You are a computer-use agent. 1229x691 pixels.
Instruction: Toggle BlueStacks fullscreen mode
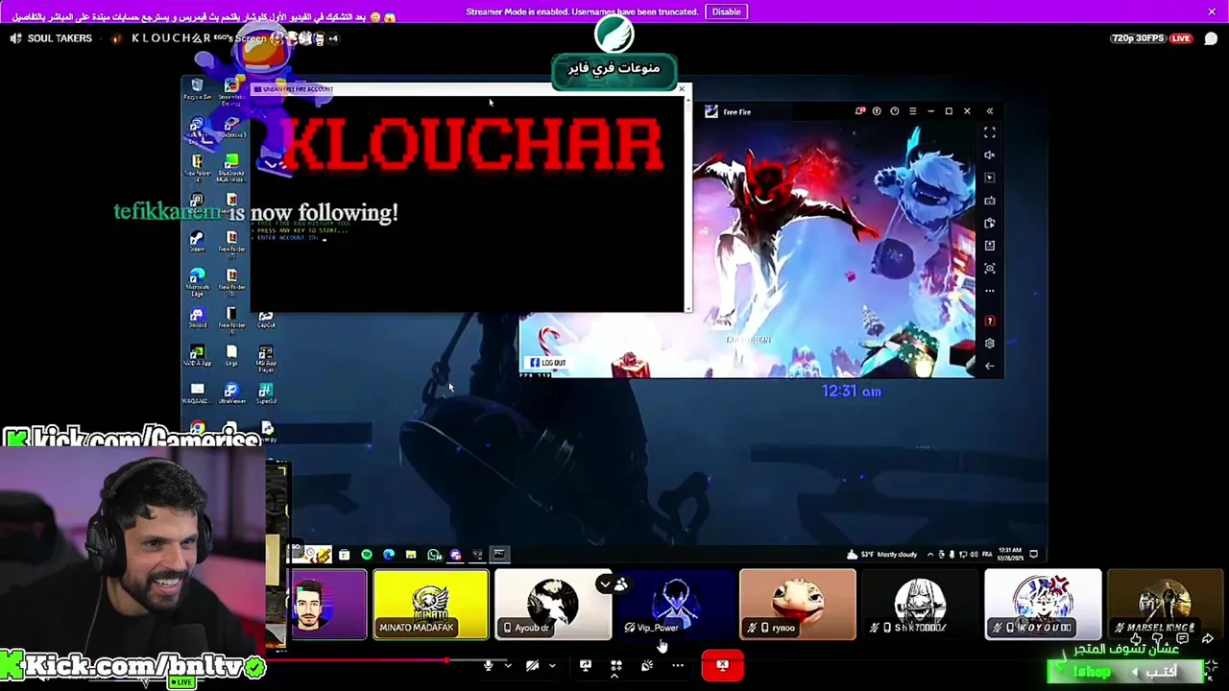click(x=990, y=132)
